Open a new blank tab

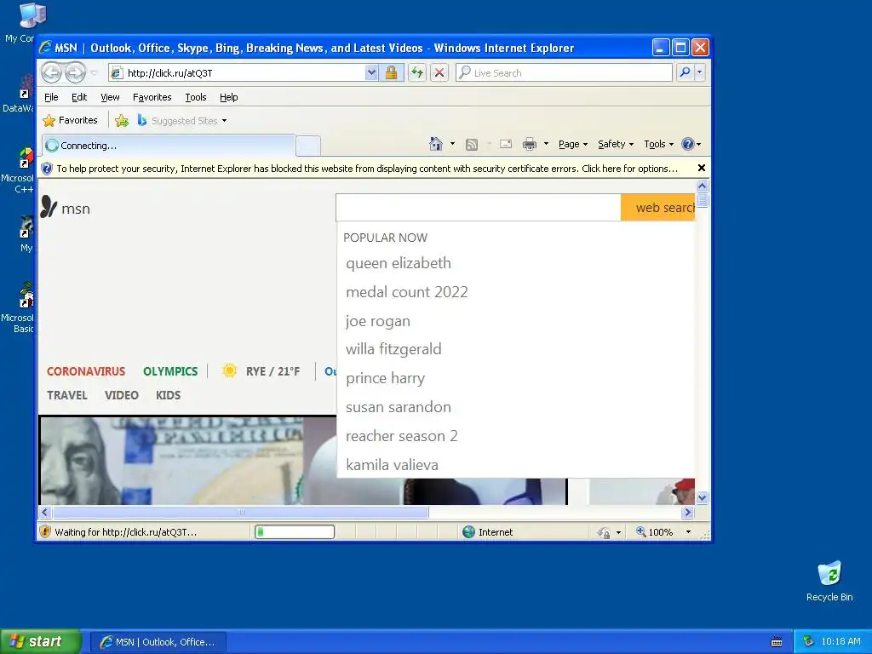click(308, 146)
